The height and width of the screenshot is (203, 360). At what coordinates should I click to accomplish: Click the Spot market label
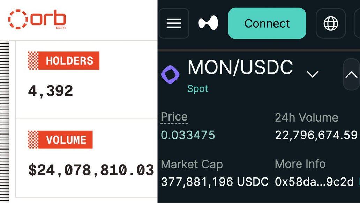197,89
